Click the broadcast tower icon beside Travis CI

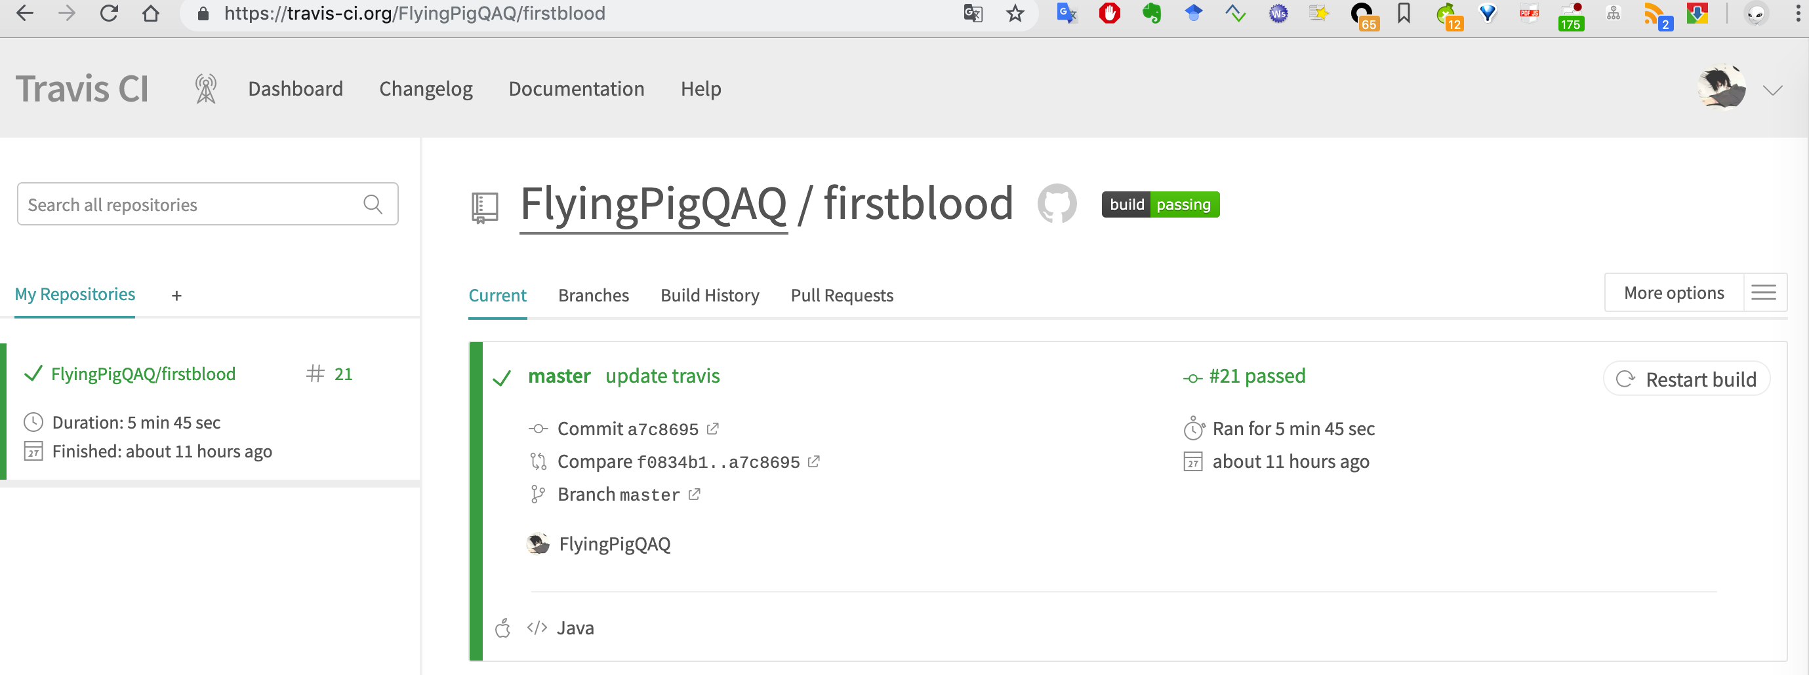(x=206, y=89)
